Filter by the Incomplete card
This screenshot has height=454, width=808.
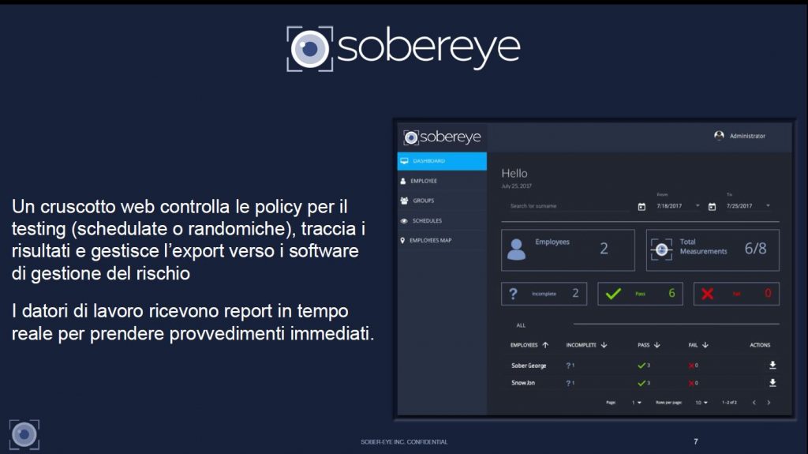pos(544,294)
